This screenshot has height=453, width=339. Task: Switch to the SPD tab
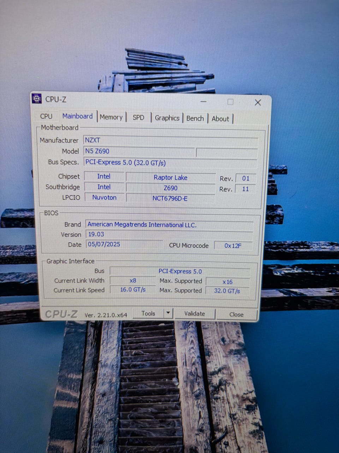click(138, 117)
